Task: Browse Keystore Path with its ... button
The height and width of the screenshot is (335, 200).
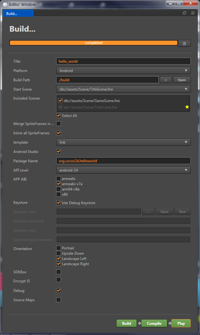Action: pos(148,211)
